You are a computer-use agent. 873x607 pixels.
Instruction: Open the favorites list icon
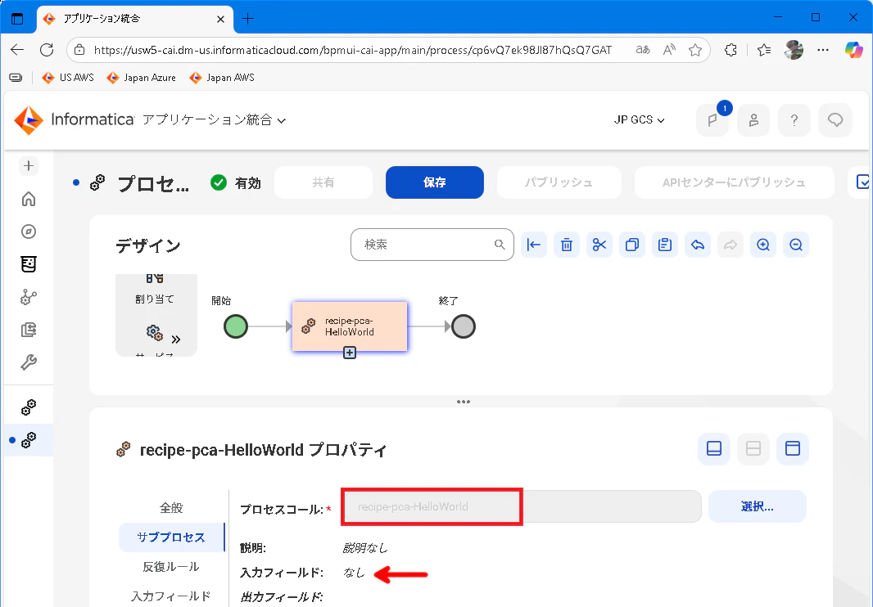point(764,50)
